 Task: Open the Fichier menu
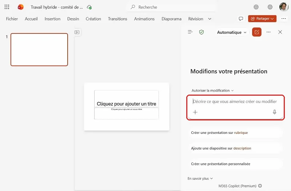(12, 19)
